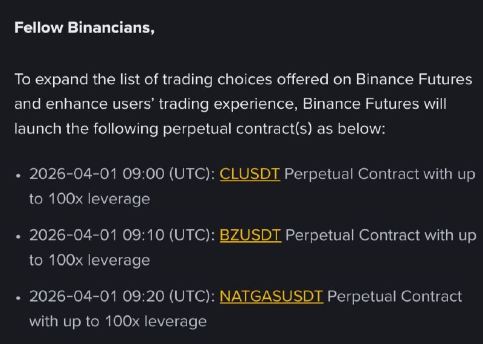
Task: Click "with up to 100x leverage" under NATGASUSDT
Action: click(x=118, y=321)
